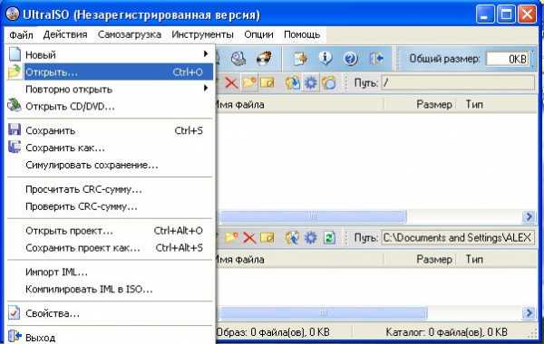Click new folder icon in image pane toolbar
544x344 pixels.
point(249,83)
